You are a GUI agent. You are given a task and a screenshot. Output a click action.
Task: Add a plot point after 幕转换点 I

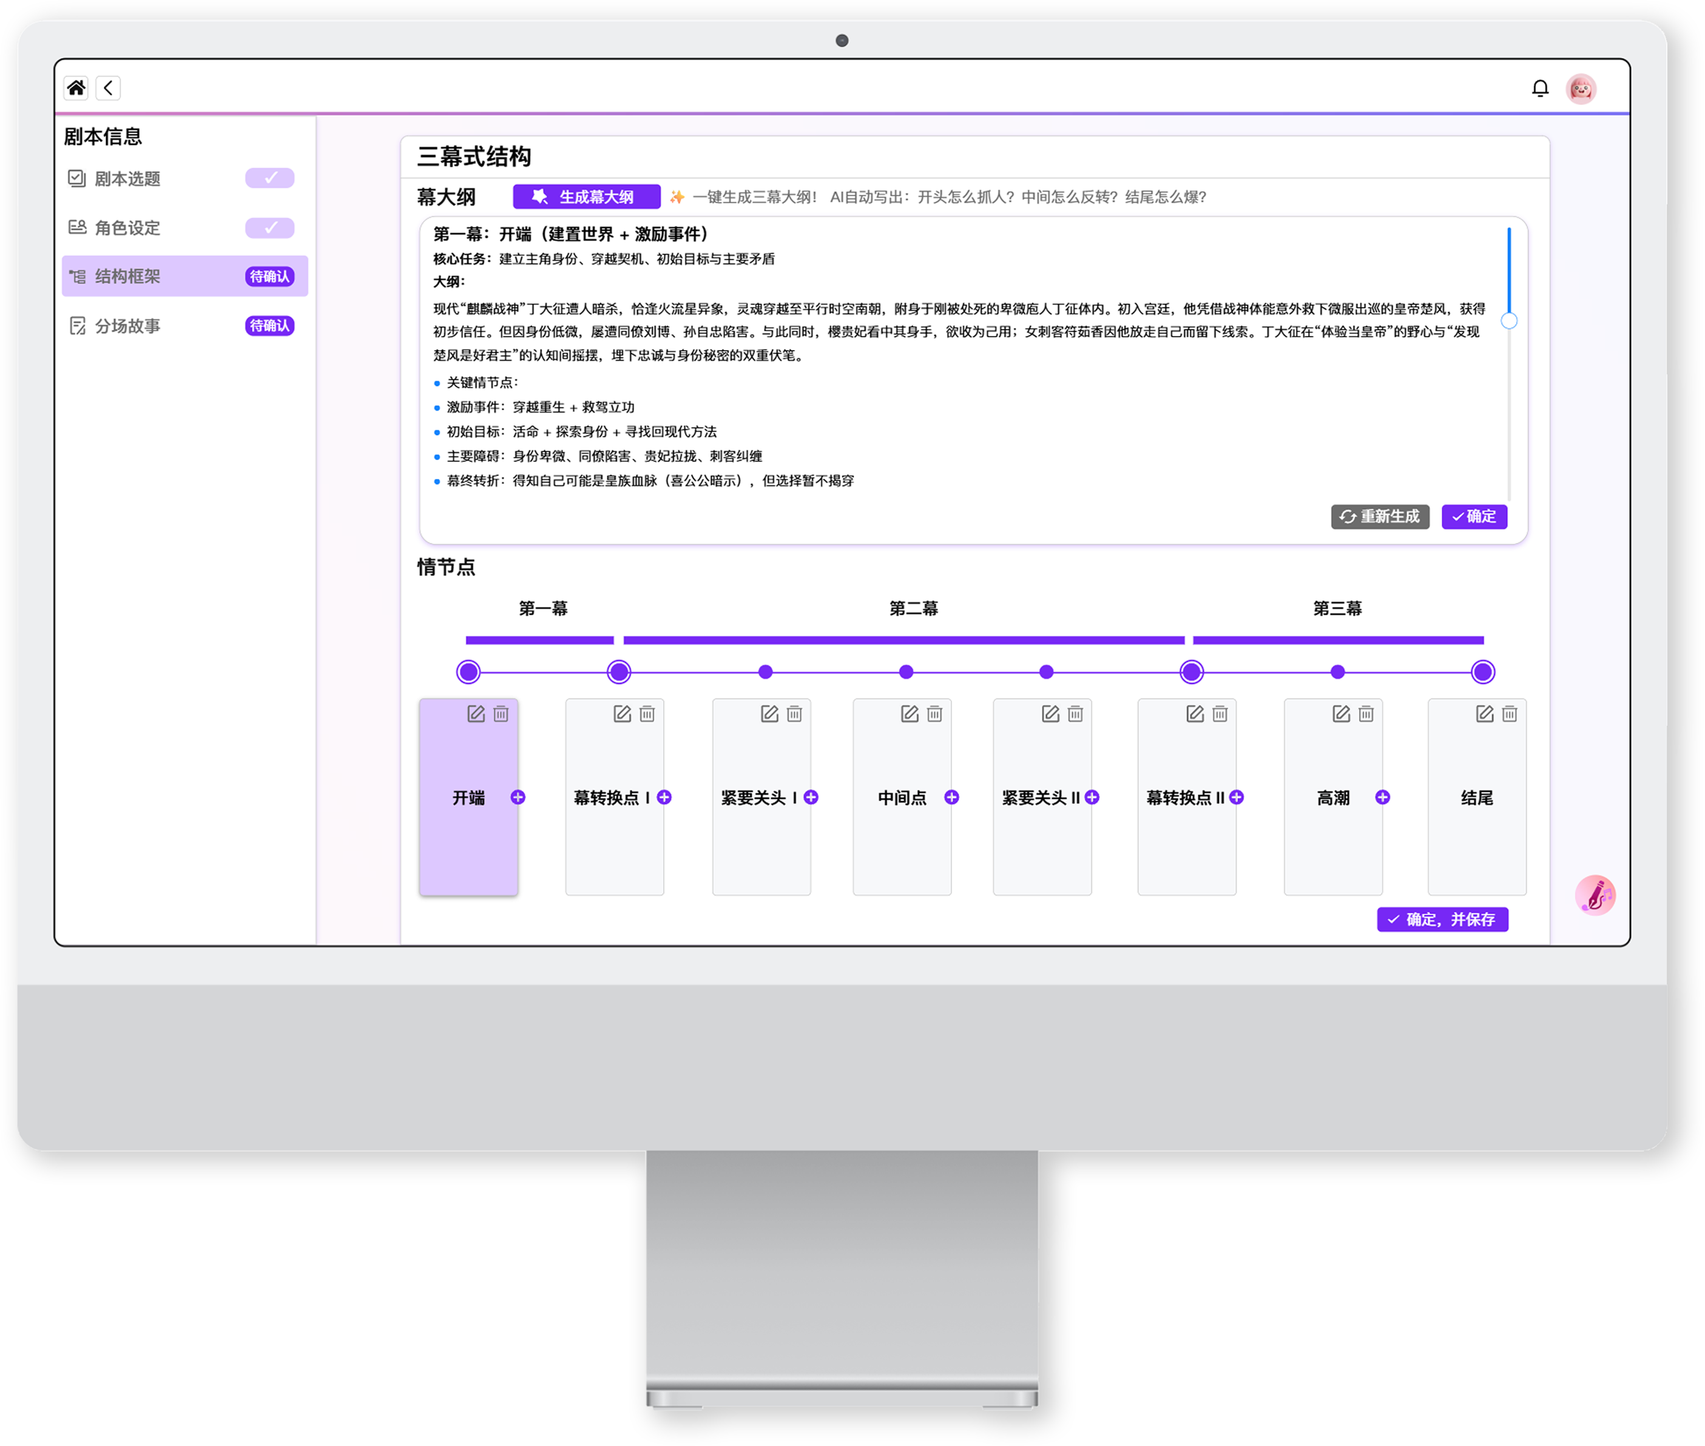click(665, 797)
